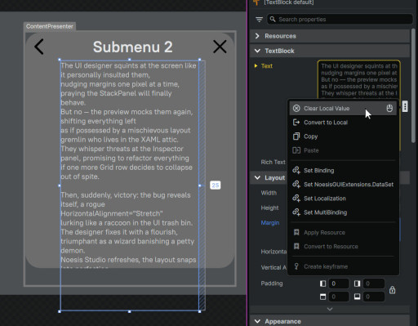This screenshot has height=326, width=418.
Task: Select the ContentPresenter label tag
Action: [x=50, y=26]
